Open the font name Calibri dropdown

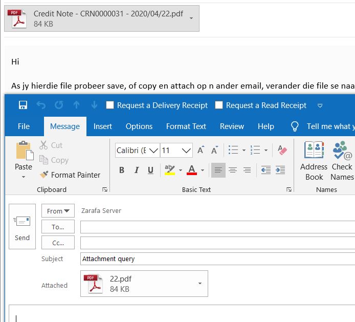153,151
